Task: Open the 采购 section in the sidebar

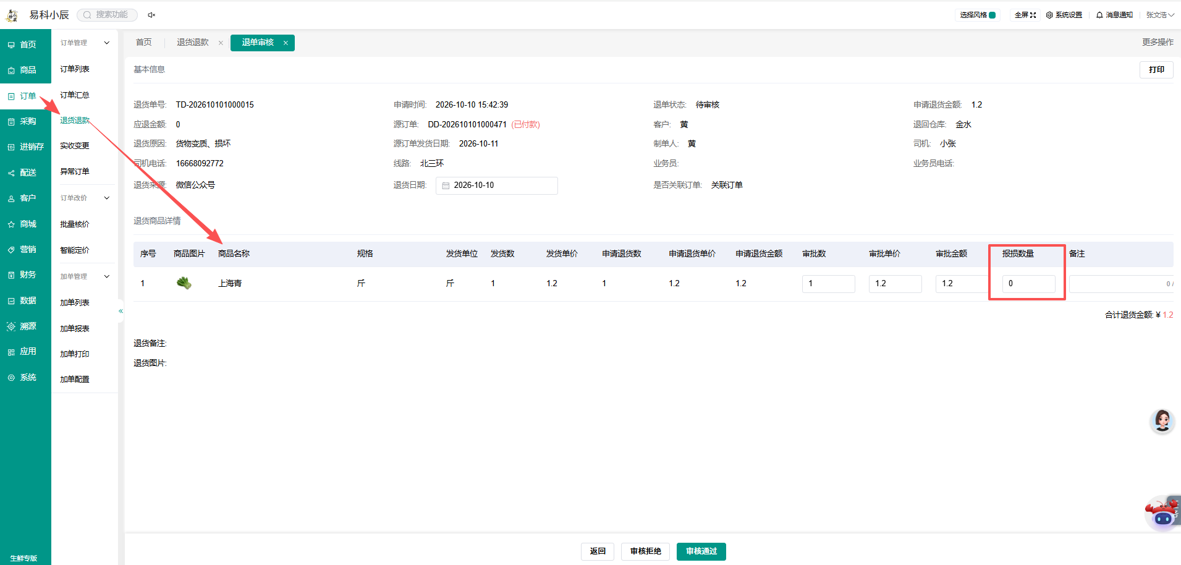Action: click(x=25, y=122)
